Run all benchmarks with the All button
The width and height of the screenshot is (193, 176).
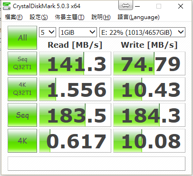click(22, 38)
